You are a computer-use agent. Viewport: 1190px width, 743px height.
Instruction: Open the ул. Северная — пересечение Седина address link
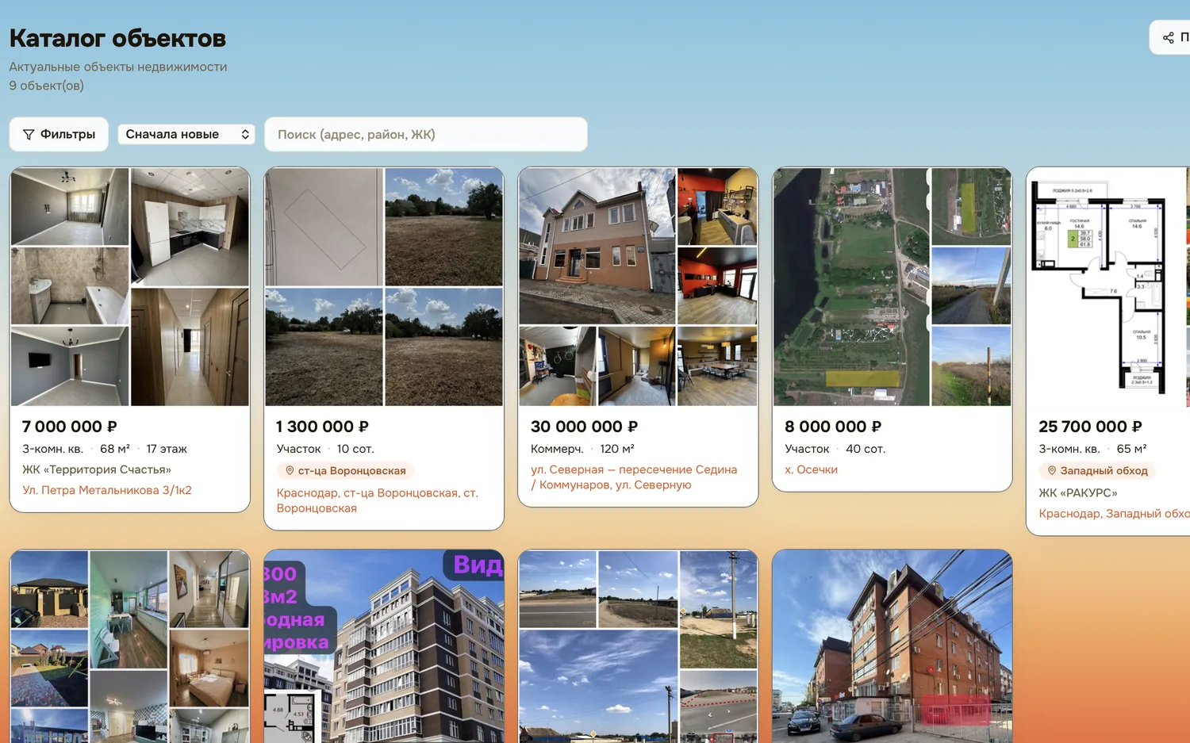click(634, 477)
